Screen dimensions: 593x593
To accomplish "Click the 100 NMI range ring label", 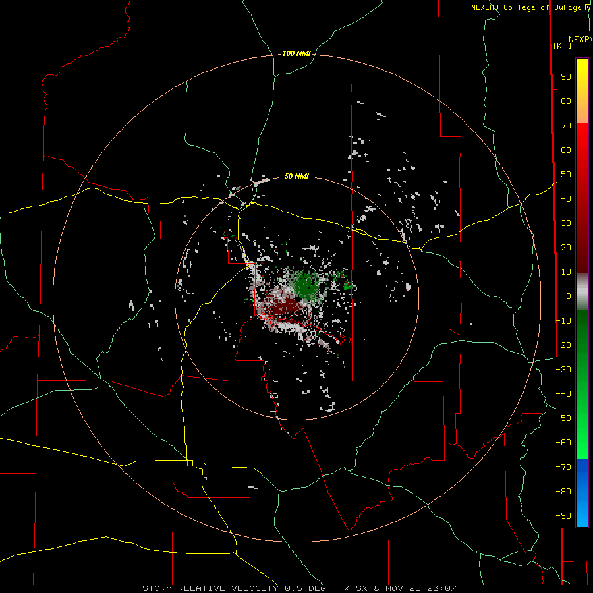I will pos(296,54).
